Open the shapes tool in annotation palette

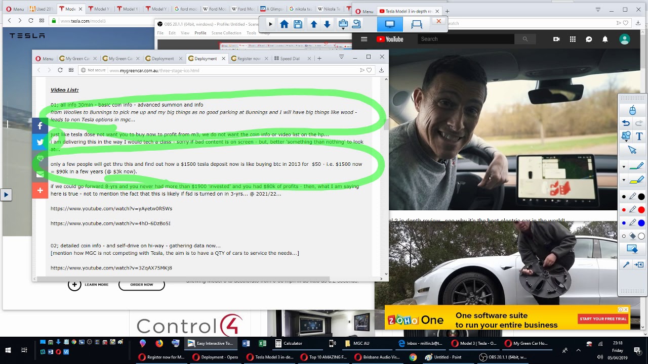[626, 136]
